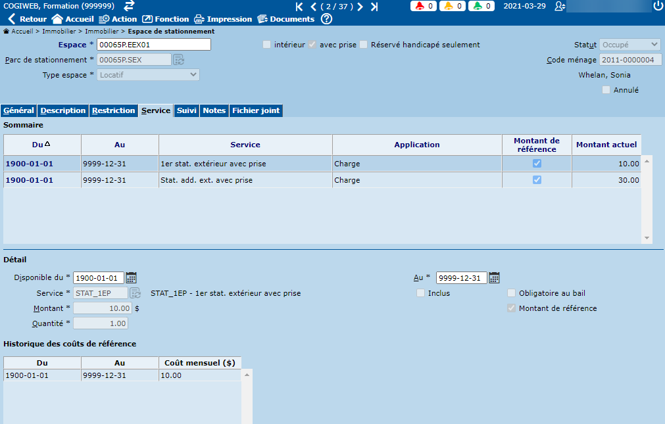Open the Fichier joint tab
This screenshot has height=424, width=665.
pos(255,110)
